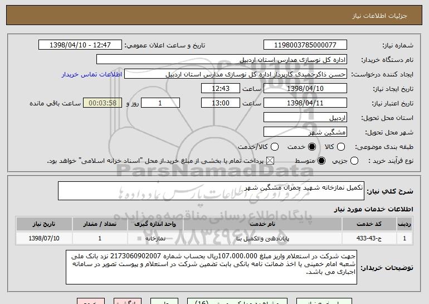The height and width of the screenshot is (304, 429).
Task: Select the کالا radio button
Action: pyautogui.click(x=341, y=147)
